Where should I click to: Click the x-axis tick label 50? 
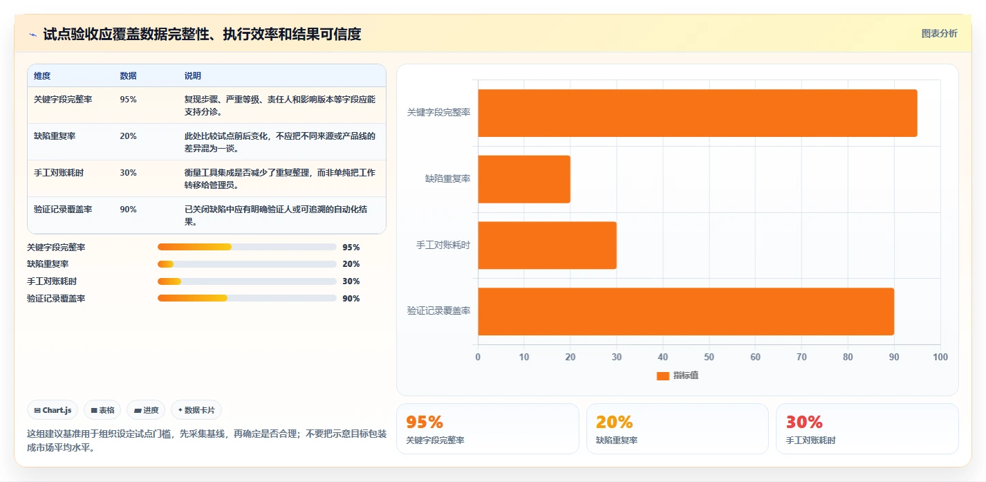pos(709,357)
